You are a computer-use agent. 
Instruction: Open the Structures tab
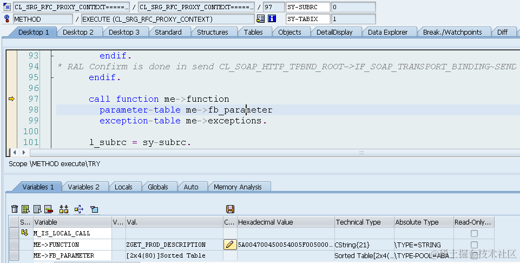tap(213, 32)
